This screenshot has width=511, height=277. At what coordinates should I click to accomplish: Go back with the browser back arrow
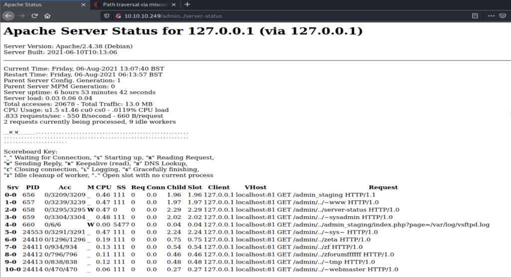8,15
